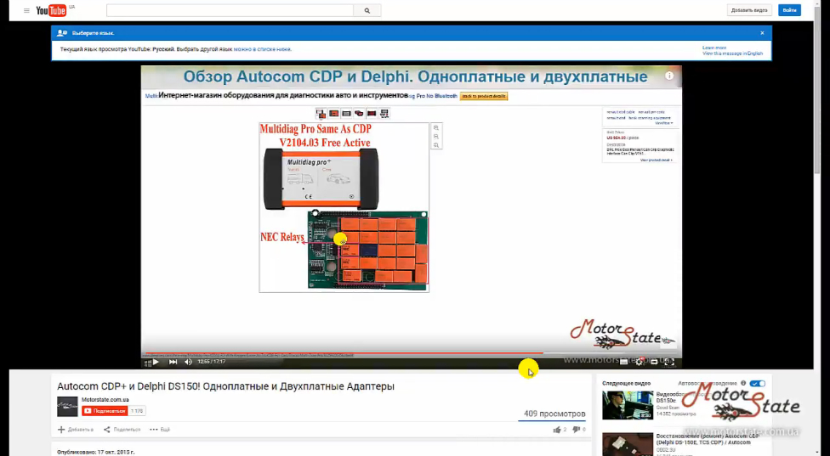Click the '409 просмотров' view count
830x456 pixels.
tap(554, 414)
